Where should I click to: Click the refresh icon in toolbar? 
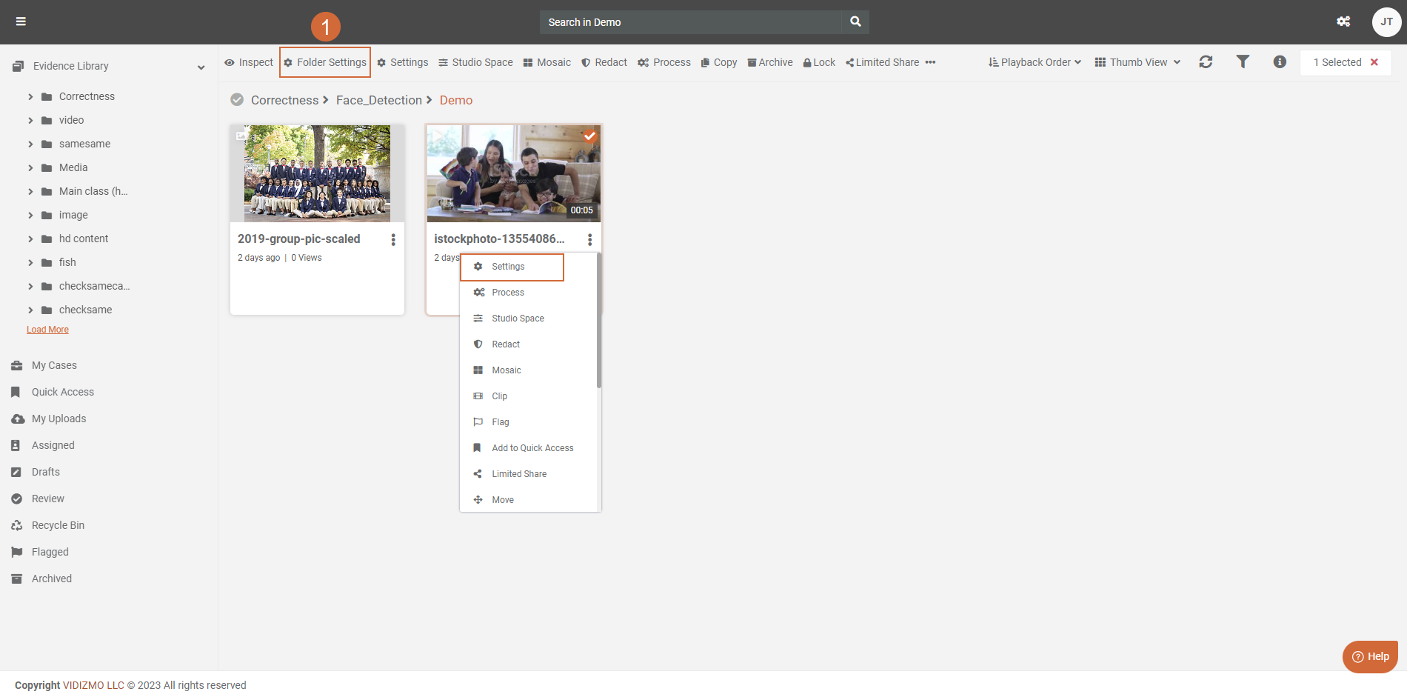[x=1206, y=62]
